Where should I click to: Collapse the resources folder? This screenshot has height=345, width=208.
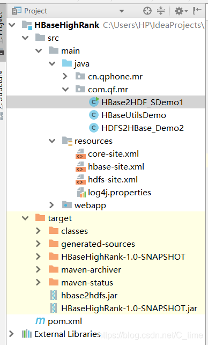click(x=52, y=141)
